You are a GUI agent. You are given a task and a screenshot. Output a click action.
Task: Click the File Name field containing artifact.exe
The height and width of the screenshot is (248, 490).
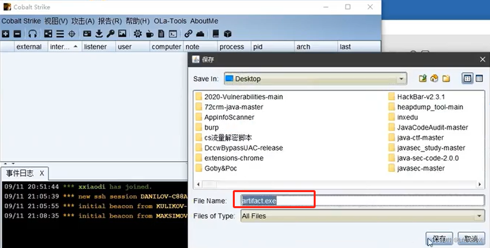click(x=362, y=200)
